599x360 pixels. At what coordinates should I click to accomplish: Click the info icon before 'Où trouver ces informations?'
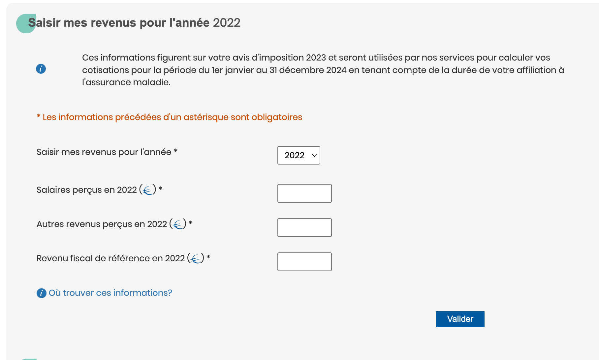pos(41,293)
